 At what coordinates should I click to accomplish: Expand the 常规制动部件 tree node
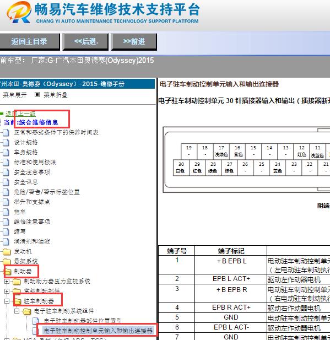point(7,291)
